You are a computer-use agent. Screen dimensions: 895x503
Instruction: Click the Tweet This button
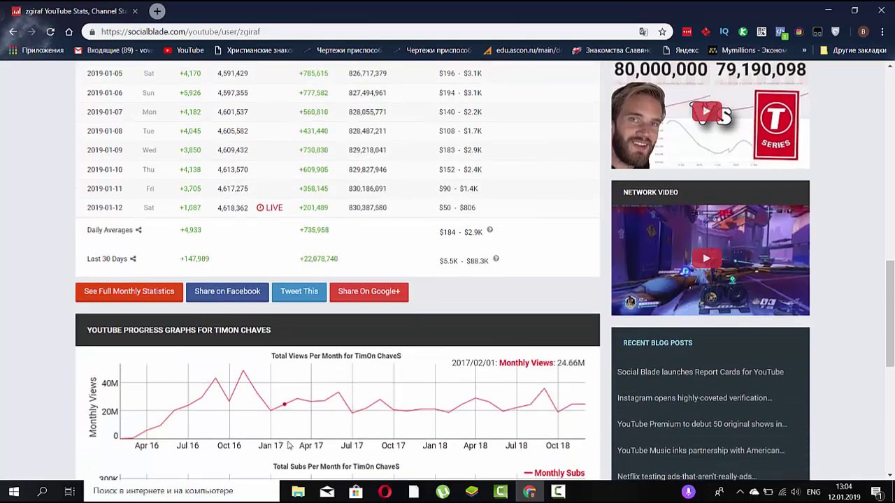tap(299, 291)
